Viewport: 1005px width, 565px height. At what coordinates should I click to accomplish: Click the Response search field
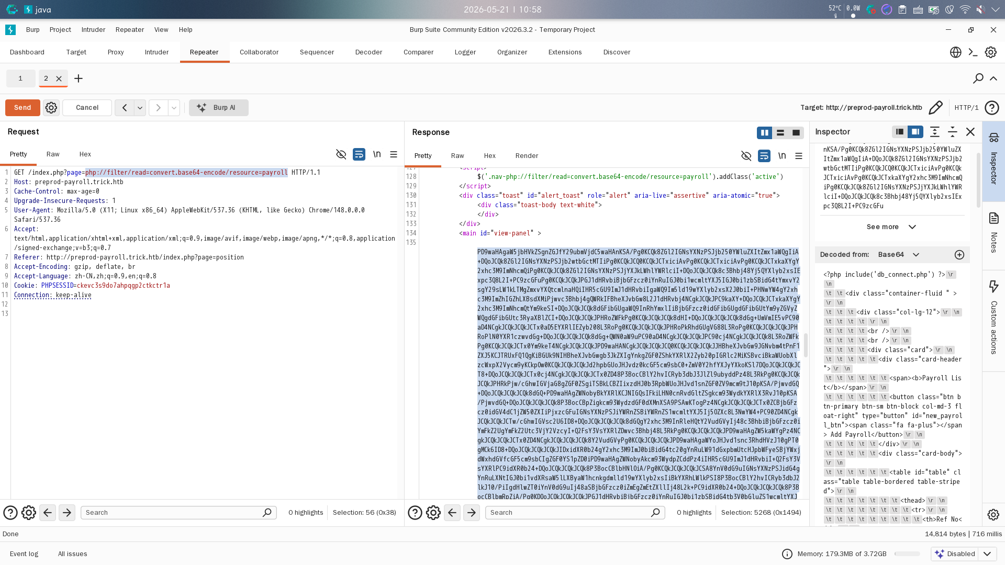[x=575, y=513]
